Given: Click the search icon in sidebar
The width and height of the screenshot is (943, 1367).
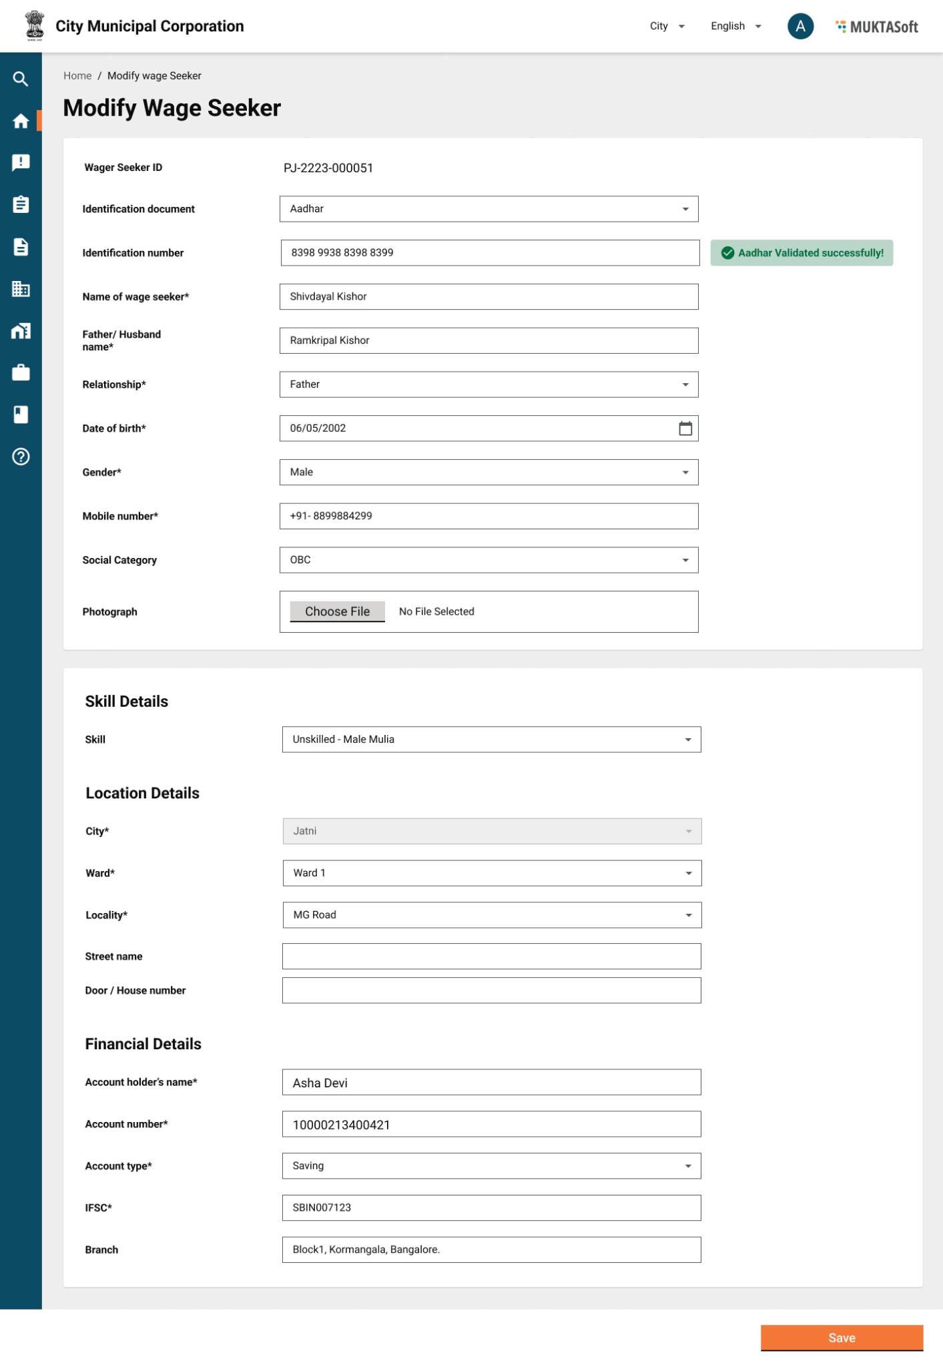Looking at the screenshot, I should pos(21,79).
